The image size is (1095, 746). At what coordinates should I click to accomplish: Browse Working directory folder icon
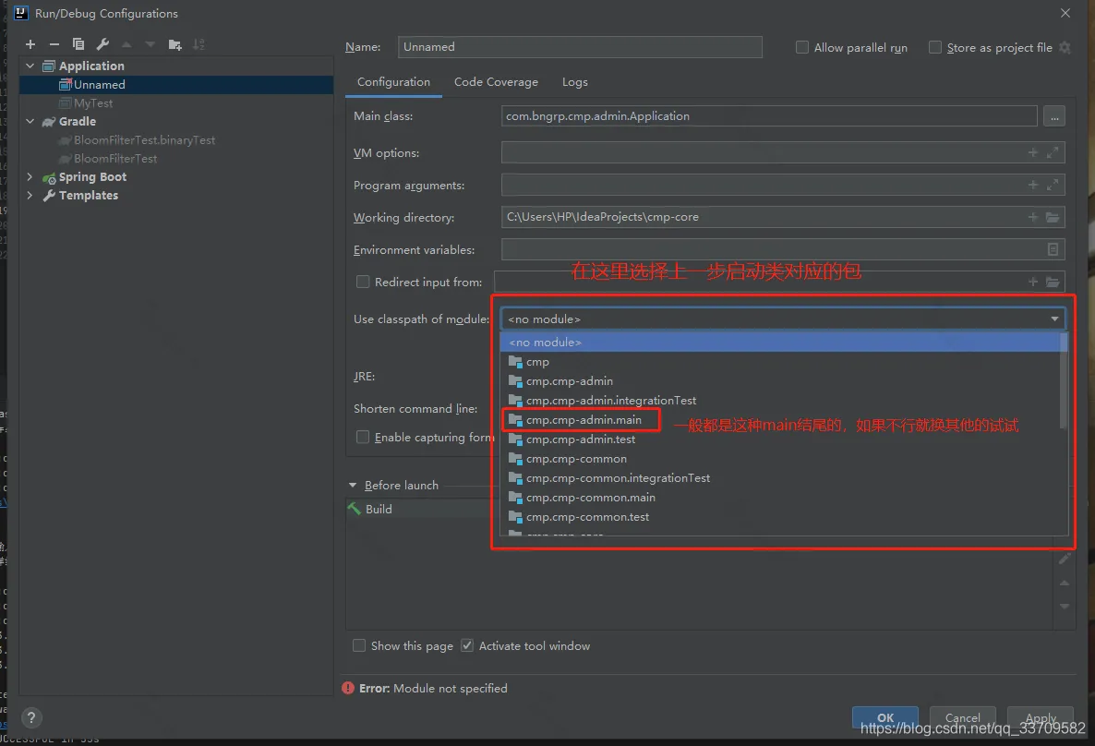tap(1053, 217)
